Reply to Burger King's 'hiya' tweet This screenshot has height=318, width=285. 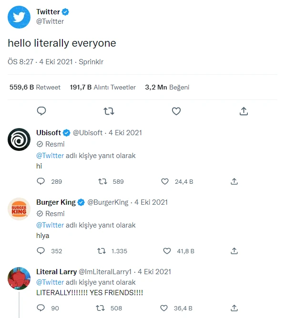(x=41, y=251)
